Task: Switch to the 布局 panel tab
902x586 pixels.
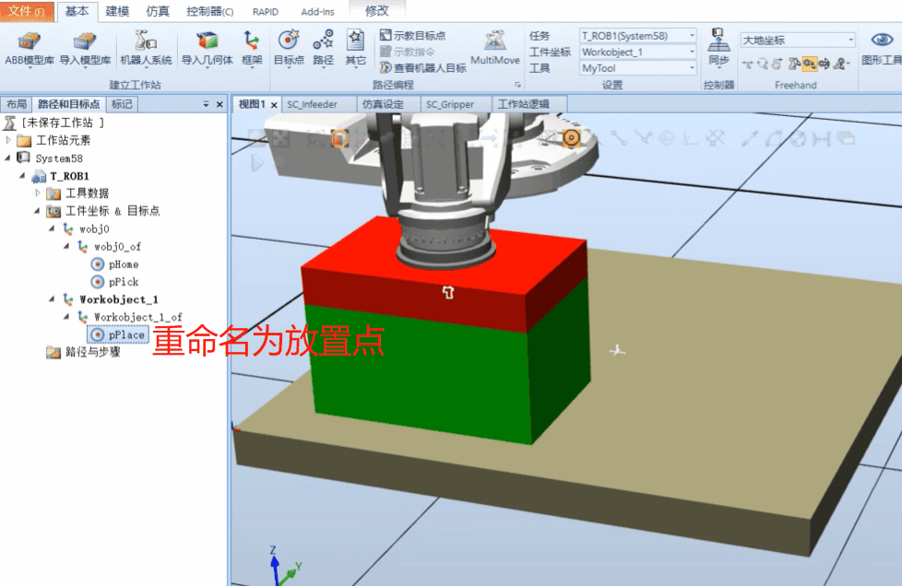Action: point(17,104)
